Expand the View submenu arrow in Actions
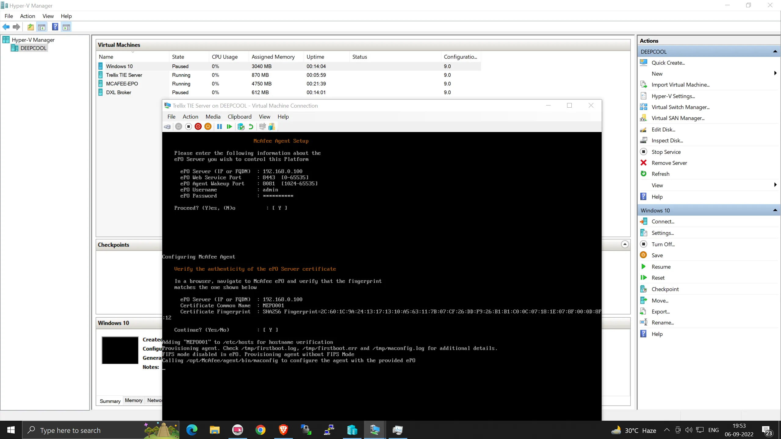781x439 pixels. pos(775,185)
